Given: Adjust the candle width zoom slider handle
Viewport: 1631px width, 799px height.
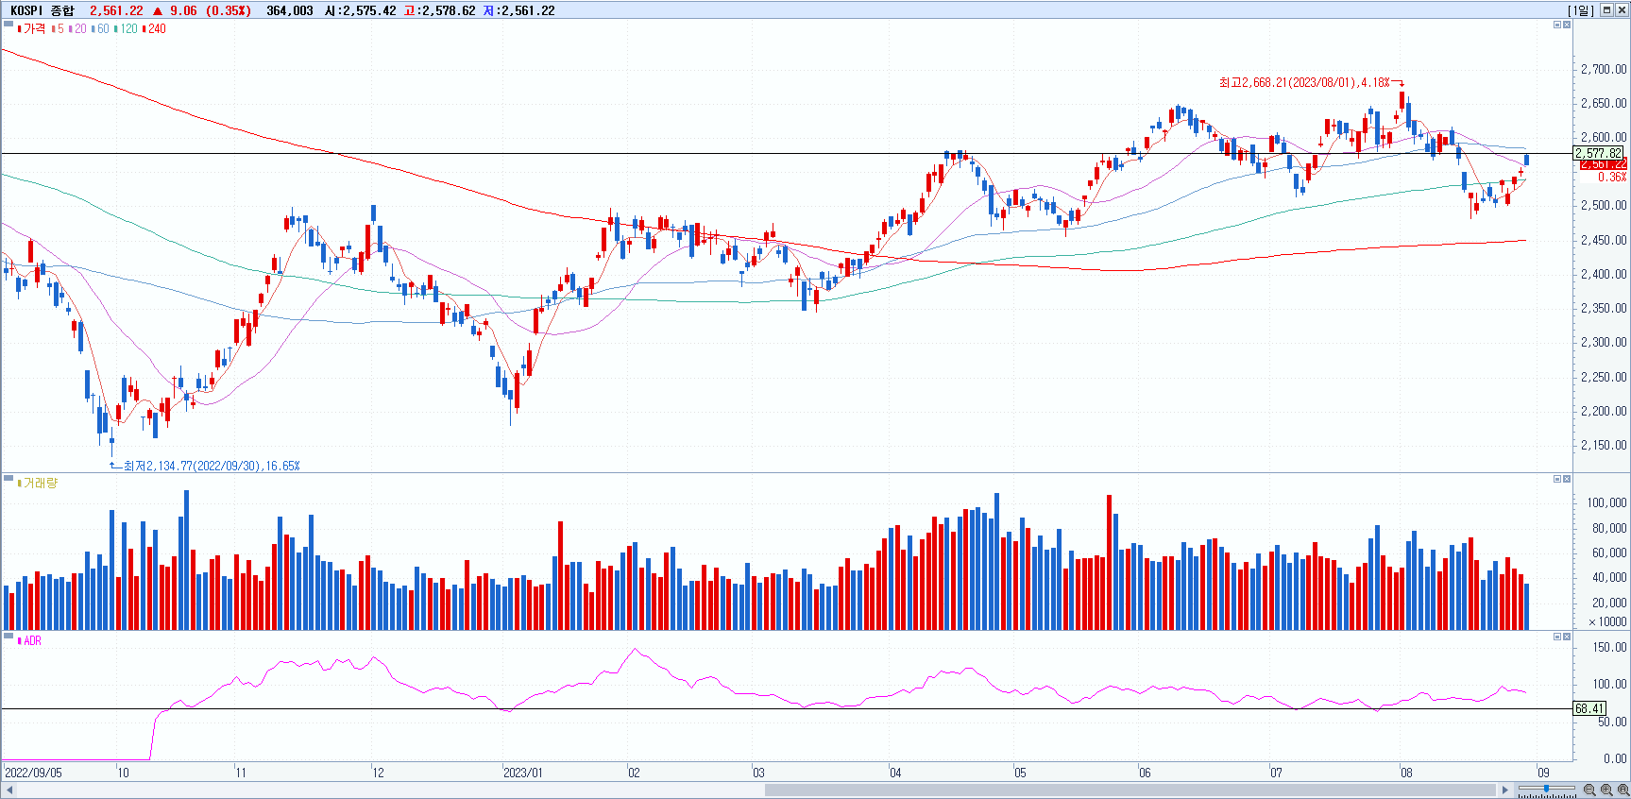Looking at the screenshot, I should (x=1546, y=789).
